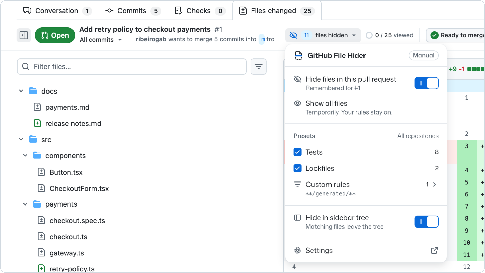Click the src folder icon
485x273 pixels.
pyautogui.click(x=33, y=139)
